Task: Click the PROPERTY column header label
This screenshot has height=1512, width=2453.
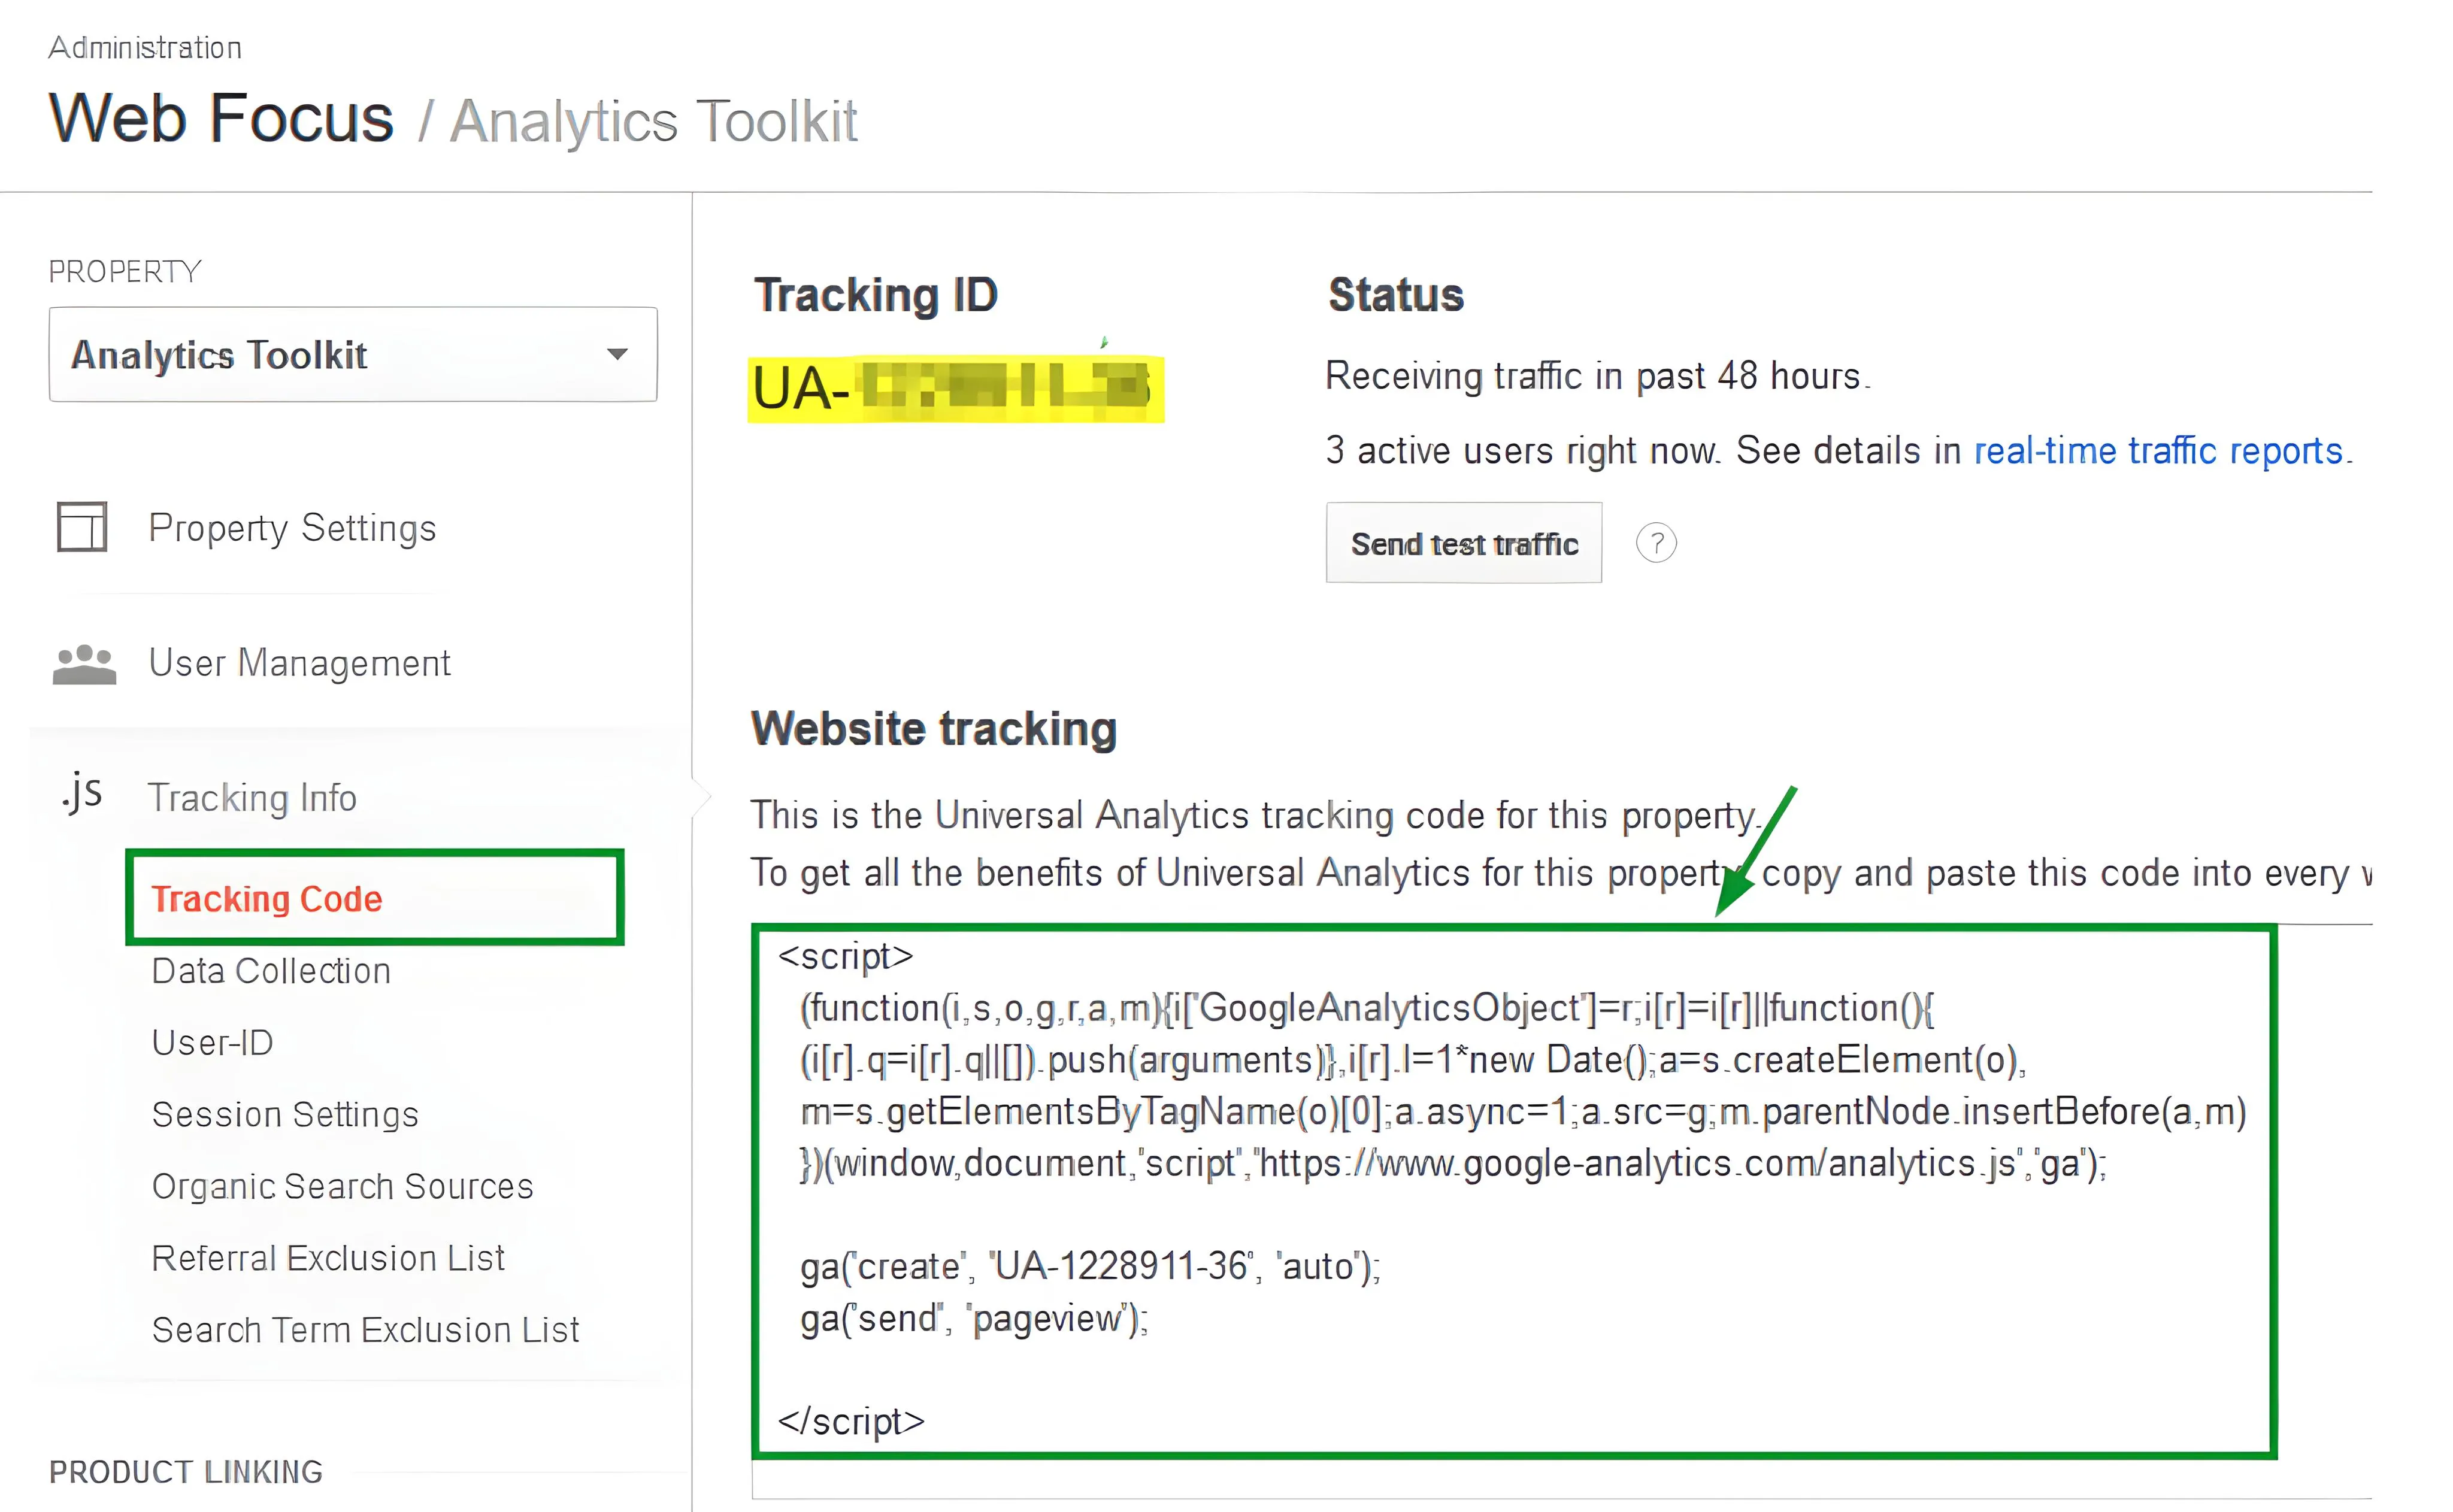Action: 125,272
